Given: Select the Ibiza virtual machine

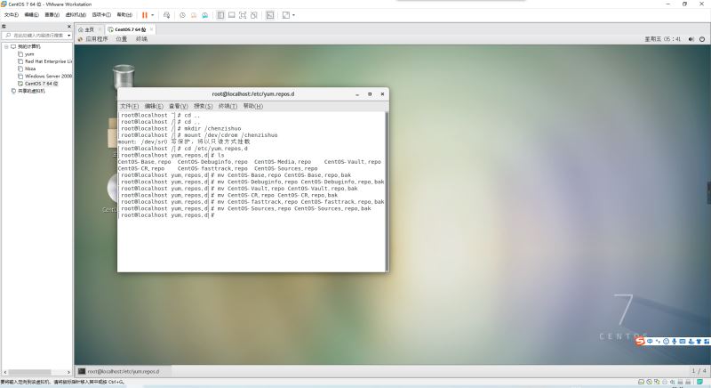Looking at the screenshot, I should coord(27,69).
